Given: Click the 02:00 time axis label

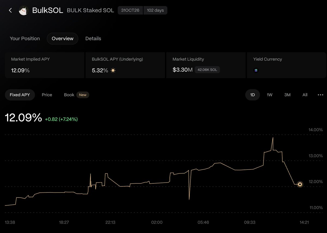Looking at the screenshot, I should pyautogui.click(x=157, y=222).
